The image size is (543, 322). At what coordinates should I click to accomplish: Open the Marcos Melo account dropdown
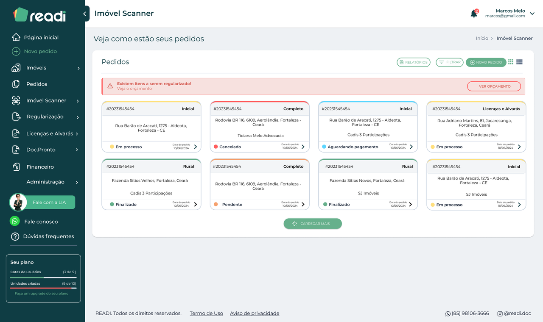[532, 14]
